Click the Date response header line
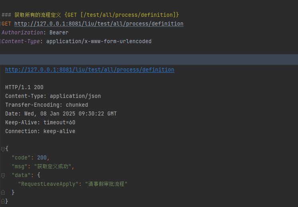This screenshot has height=207, width=298. 61,113
